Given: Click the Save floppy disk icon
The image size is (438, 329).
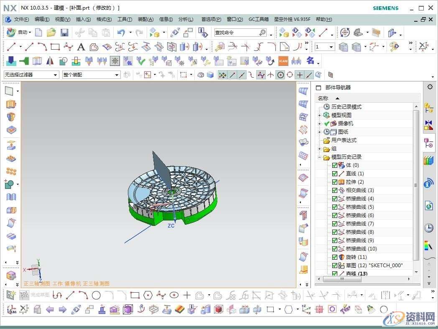Looking at the screenshot, I should [64, 33].
